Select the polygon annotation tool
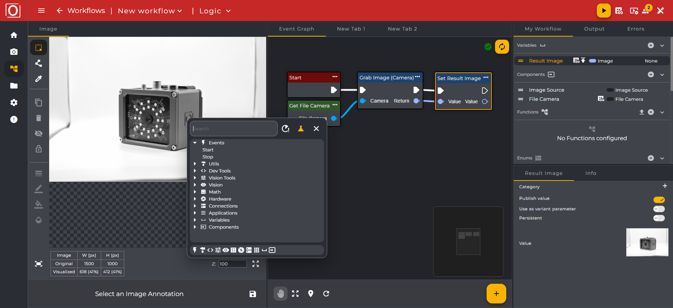 [x=39, y=63]
